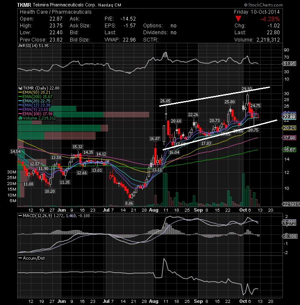Click the 22.26 price label

193,115
